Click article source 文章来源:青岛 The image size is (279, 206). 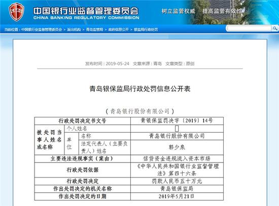(x=147, y=64)
